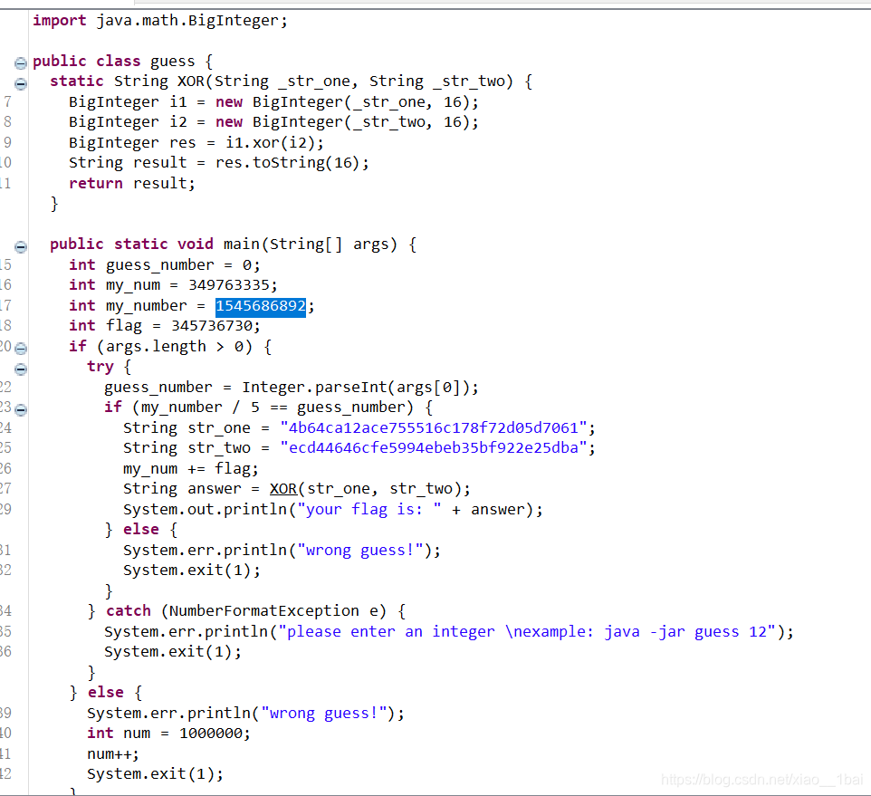This screenshot has height=796, width=871.
Task: Click the import java.math.BigInteger line
Action: pyautogui.click(x=160, y=21)
